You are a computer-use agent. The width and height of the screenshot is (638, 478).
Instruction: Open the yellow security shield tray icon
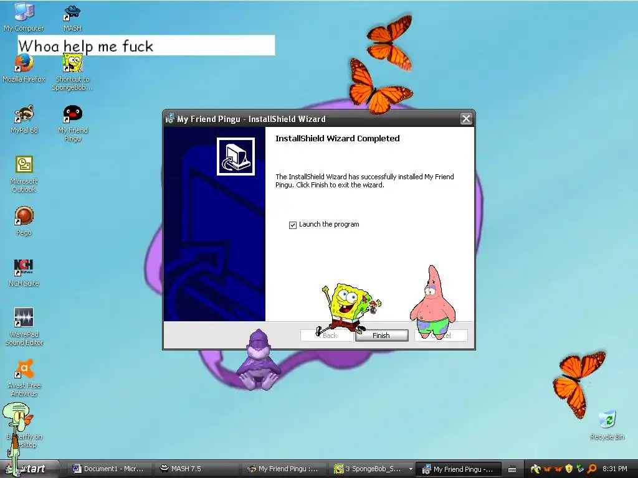569,469
